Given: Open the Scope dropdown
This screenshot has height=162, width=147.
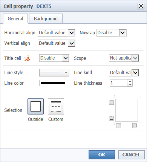Looking at the screenshot, I should click(124, 58).
